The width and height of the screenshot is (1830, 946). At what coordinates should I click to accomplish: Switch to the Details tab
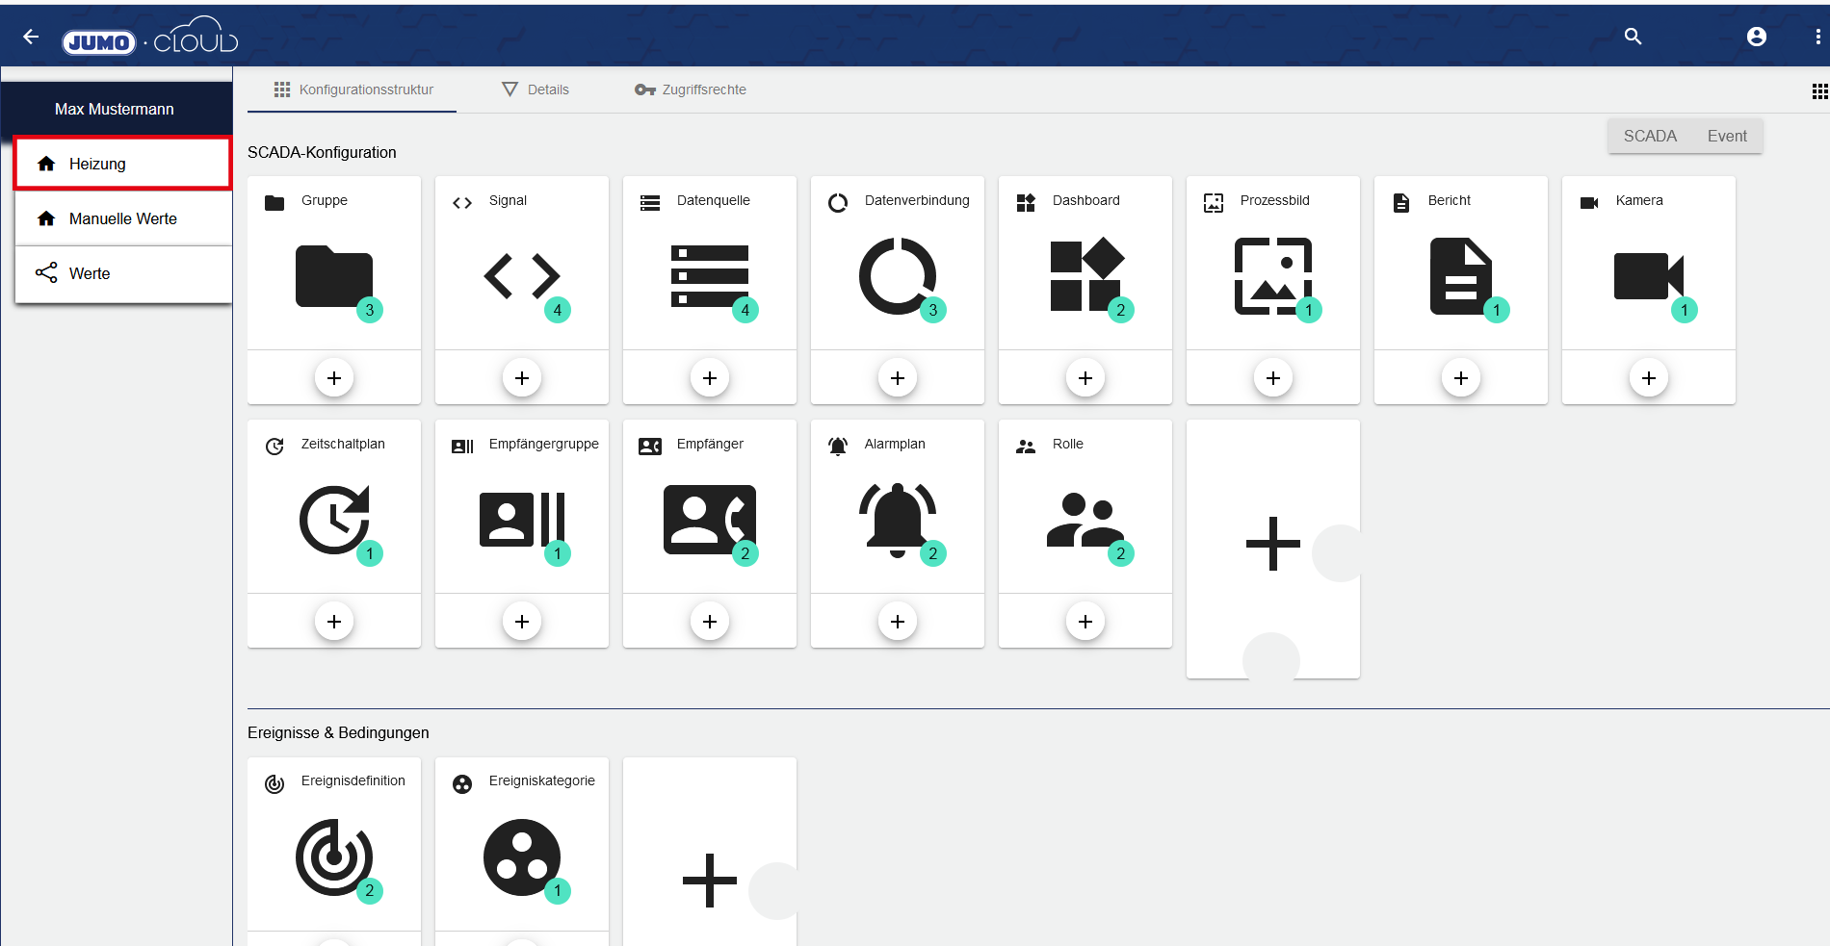536,89
